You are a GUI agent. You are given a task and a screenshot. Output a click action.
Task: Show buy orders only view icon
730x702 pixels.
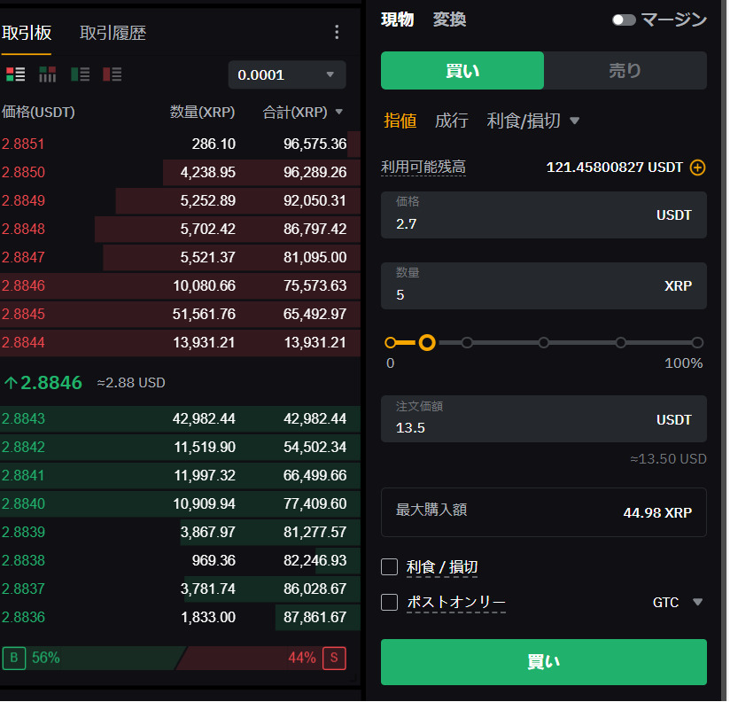coord(80,74)
